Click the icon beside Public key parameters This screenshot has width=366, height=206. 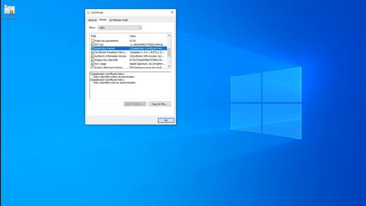click(93, 41)
